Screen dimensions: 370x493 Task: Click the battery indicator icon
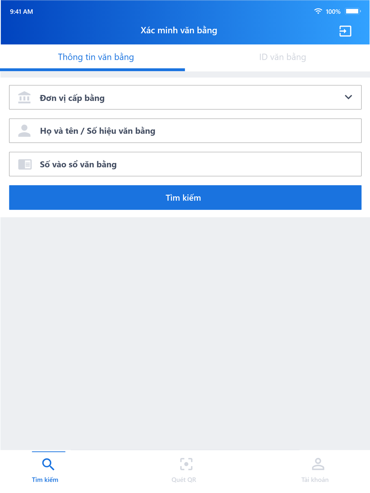[x=353, y=11]
